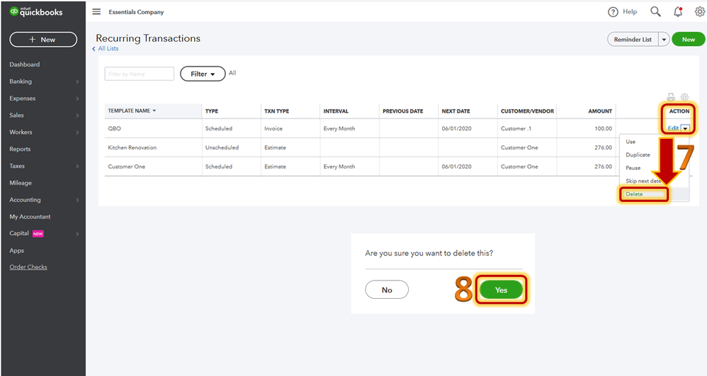Open the settings gear in header
Screen dimensions: 707x376
(699, 12)
